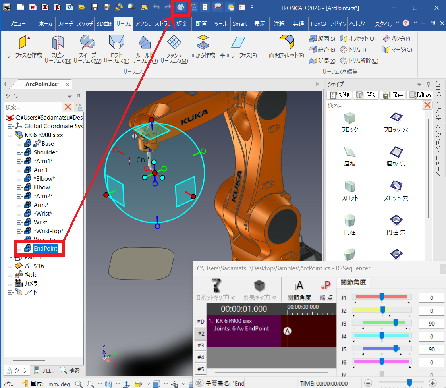Adjust the J1 joint angle slider
The width and height of the screenshot is (446, 388).
coord(382,297)
